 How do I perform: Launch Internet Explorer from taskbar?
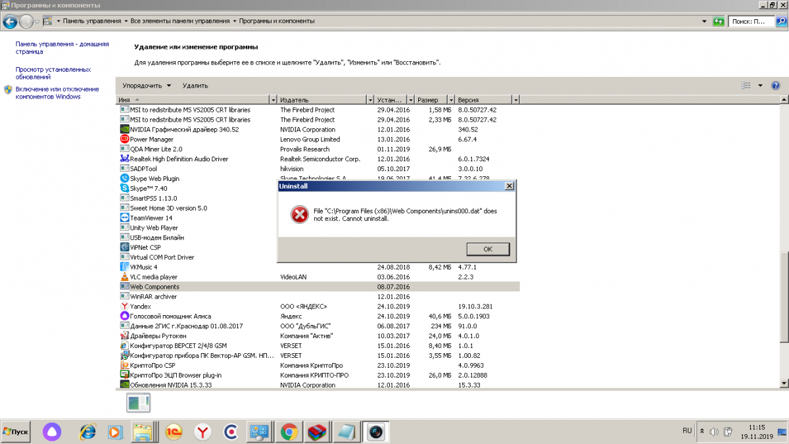[87, 432]
